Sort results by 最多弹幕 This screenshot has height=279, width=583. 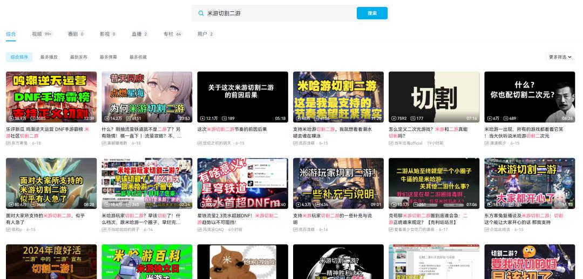pyautogui.click(x=108, y=57)
